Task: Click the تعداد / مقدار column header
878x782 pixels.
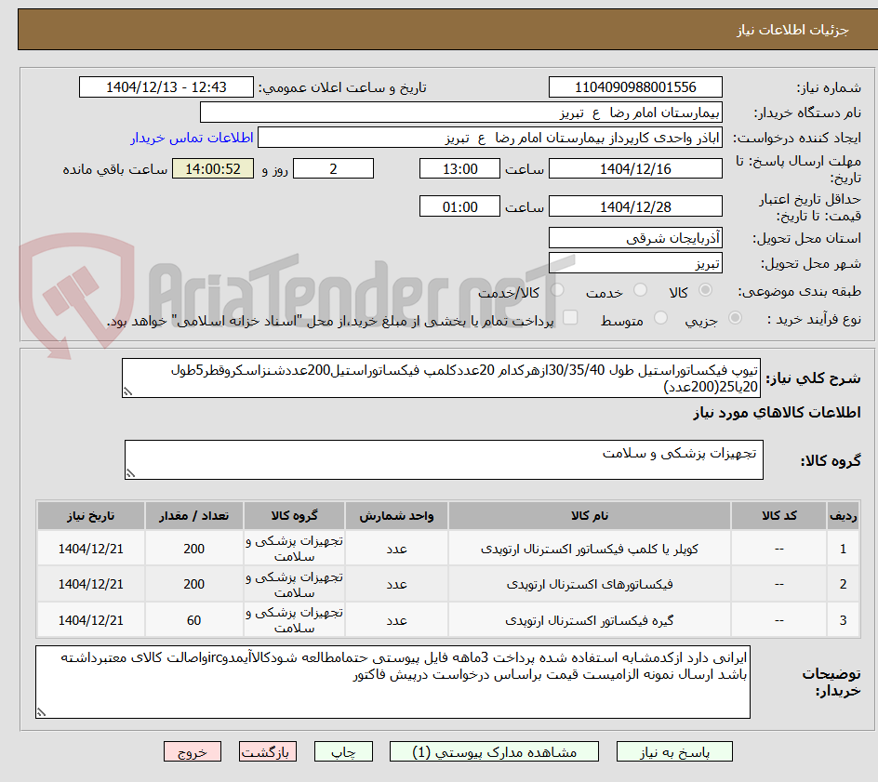Action: pos(193,515)
